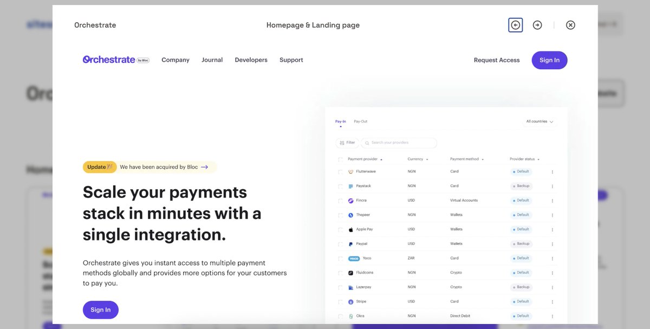Screen dimensions: 650x329
Task: Click the Default status badge for Flutterwave
Action: tap(521, 172)
